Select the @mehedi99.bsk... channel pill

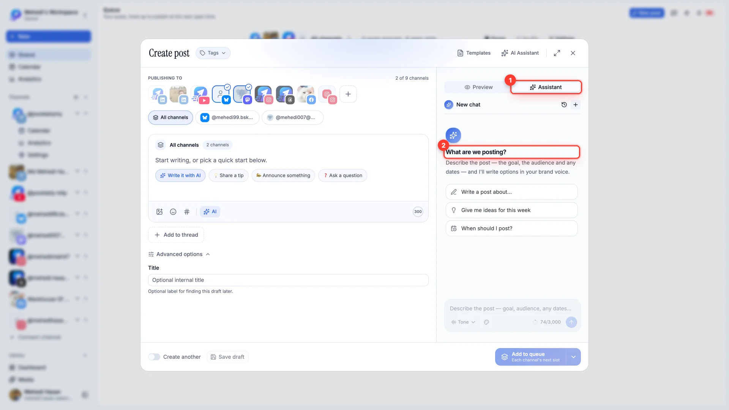(x=227, y=118)
